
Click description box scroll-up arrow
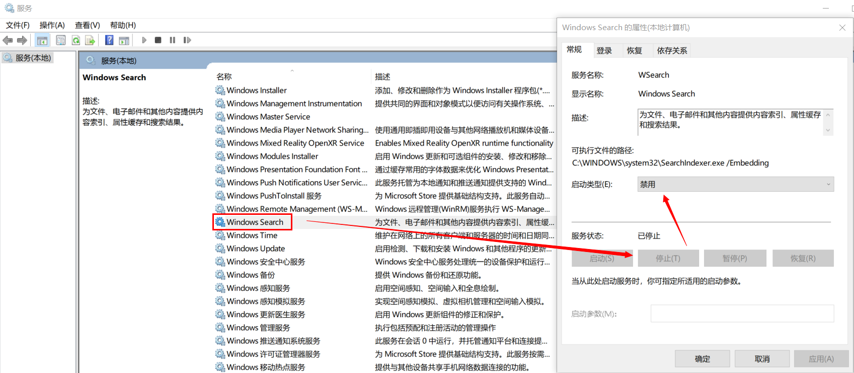pyautogui.click(x=828, y=115)
